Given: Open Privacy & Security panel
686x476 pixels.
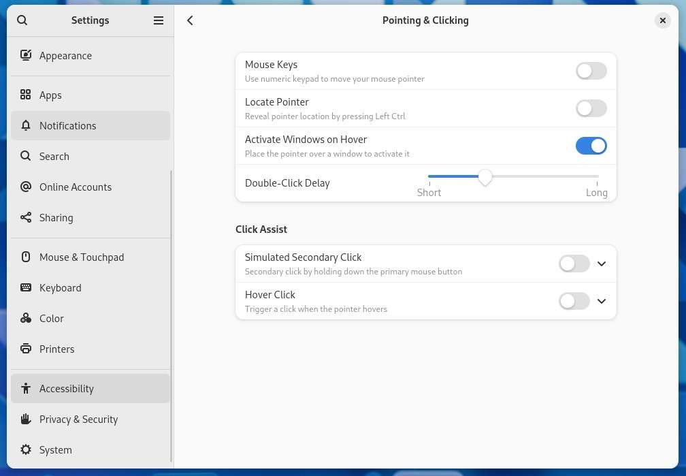Looking at the screenshot, I should [78, 419].
